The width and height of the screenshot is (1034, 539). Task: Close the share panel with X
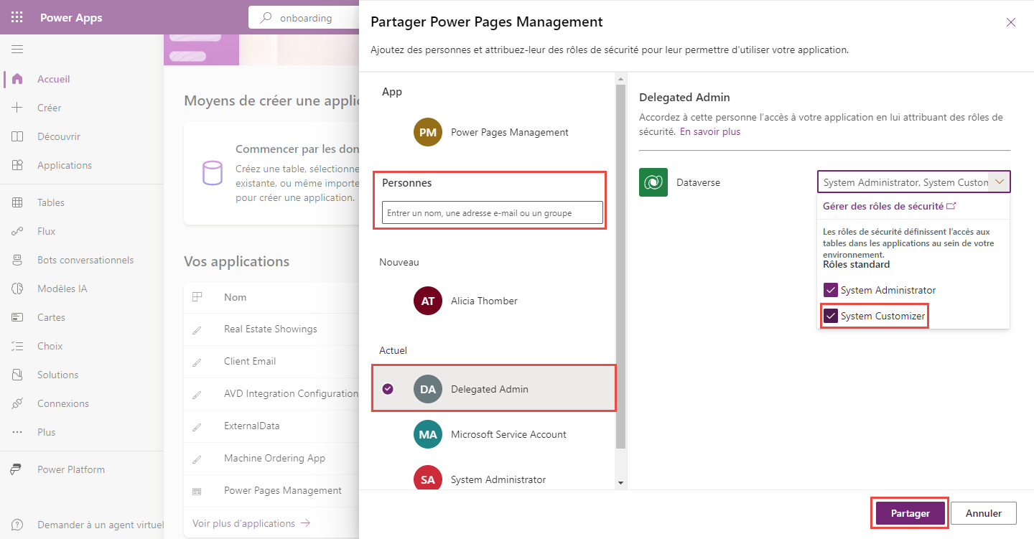(1011, 22)
